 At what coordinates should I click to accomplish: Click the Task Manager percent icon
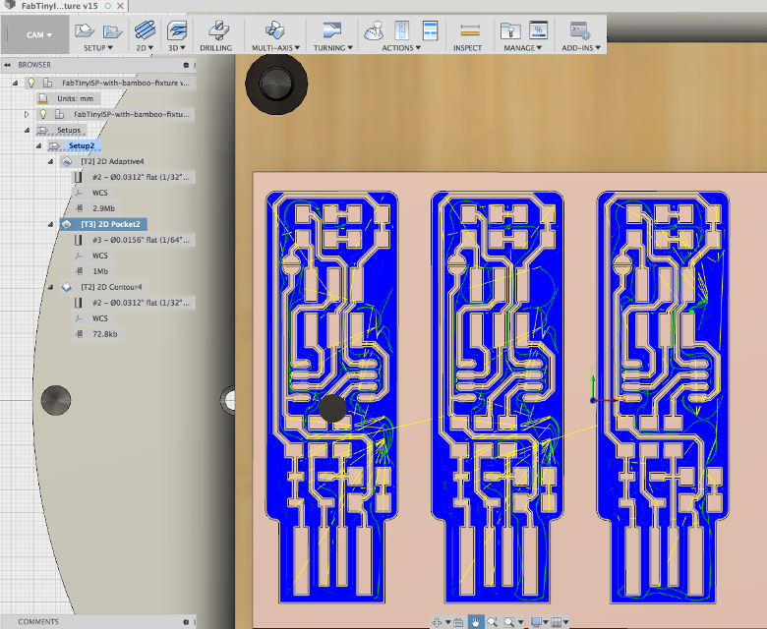pyautogui.click(x=538, y=29)
